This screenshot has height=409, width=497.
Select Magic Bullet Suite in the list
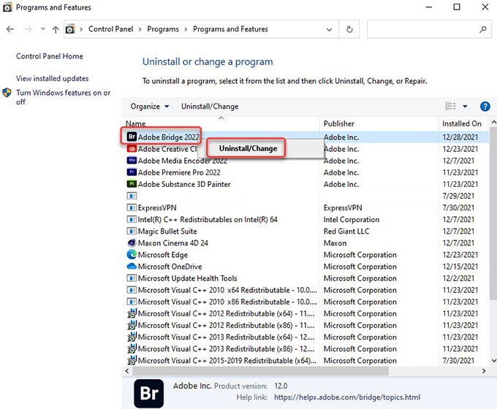[167, 231]
